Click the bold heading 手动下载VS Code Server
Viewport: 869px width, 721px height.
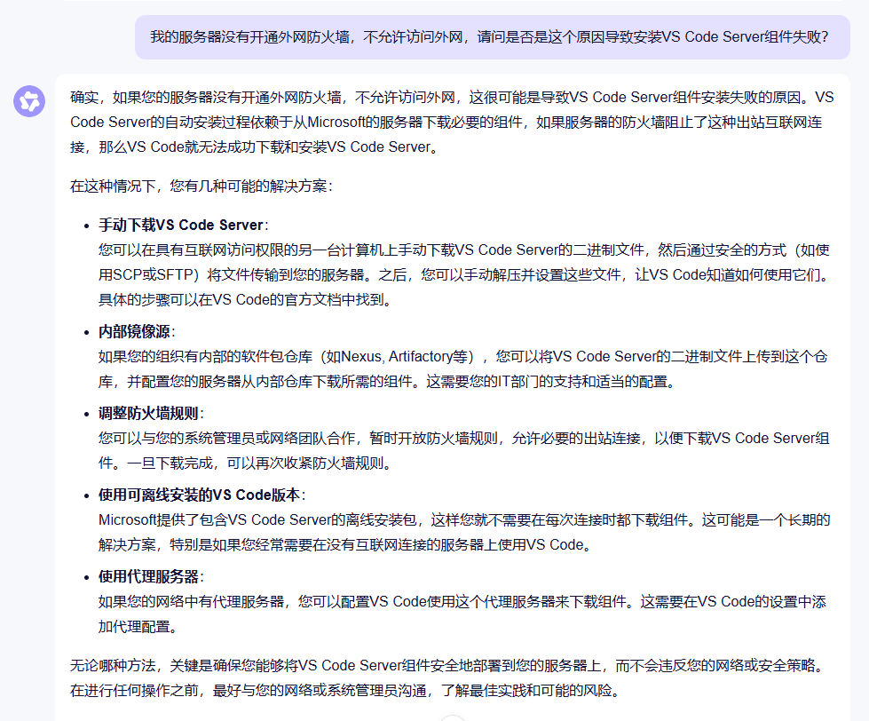point(181,225)
